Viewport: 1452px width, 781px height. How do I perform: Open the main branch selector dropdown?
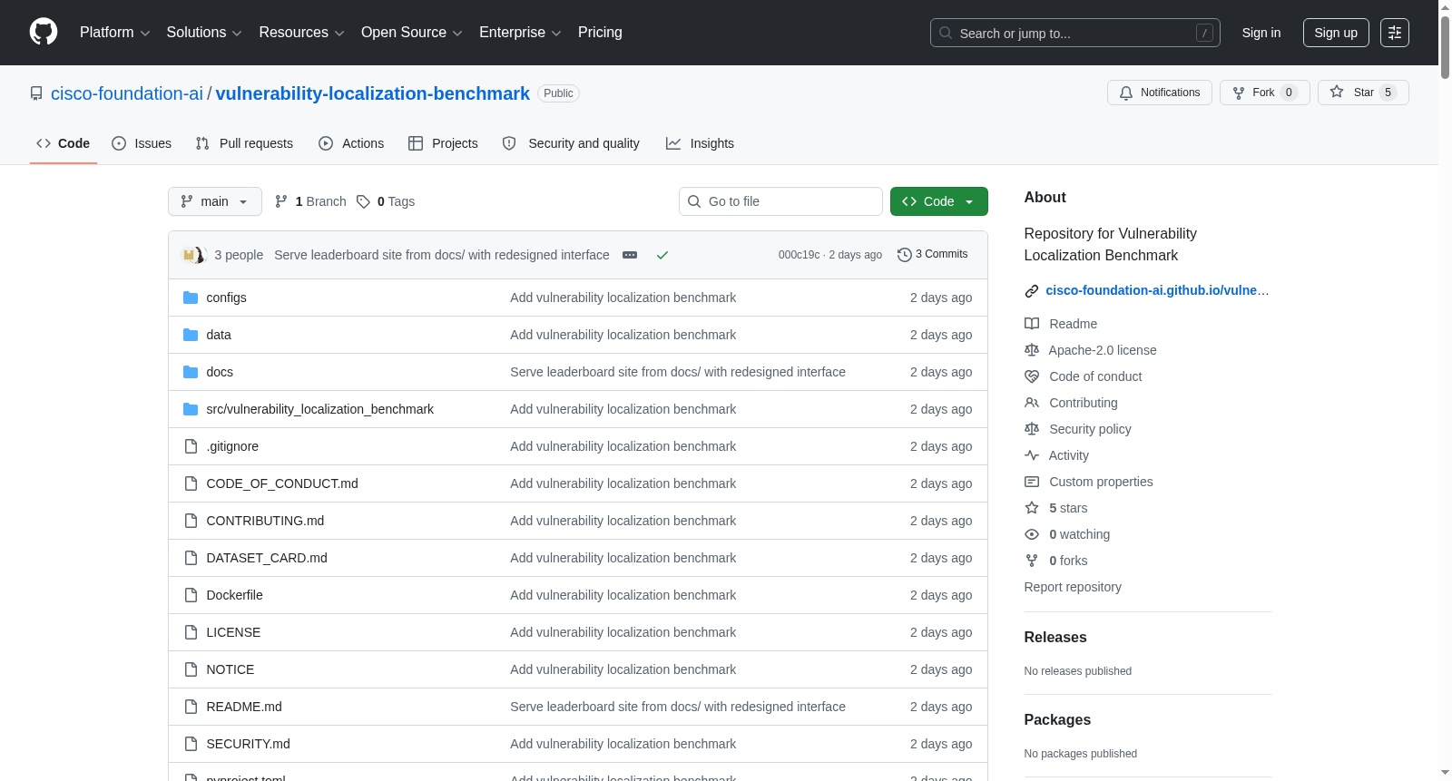(215, 201)
